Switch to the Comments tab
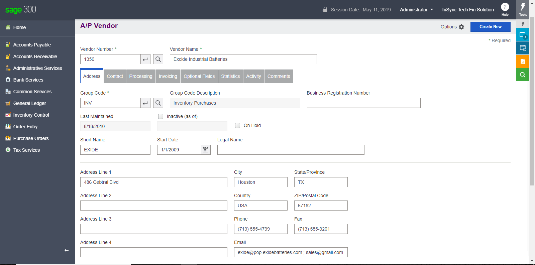Viewport: 535px width, 265px height. click(x=279, y=76)
